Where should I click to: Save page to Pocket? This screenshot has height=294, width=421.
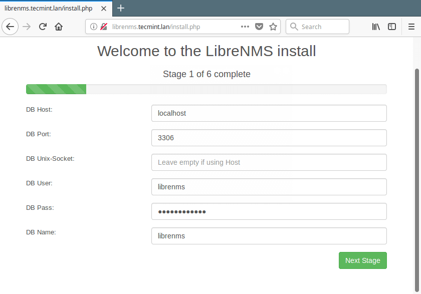click(259, 27)
